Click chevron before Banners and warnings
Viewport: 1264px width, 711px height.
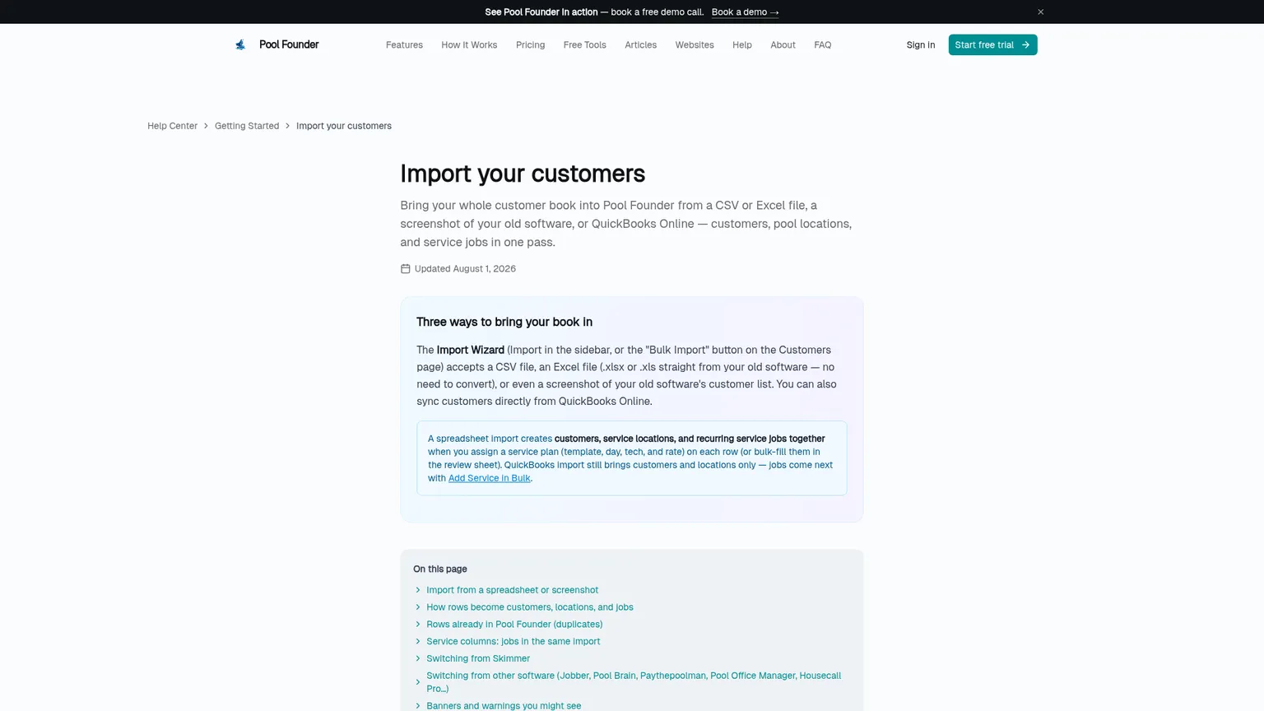tap(418, 706)
